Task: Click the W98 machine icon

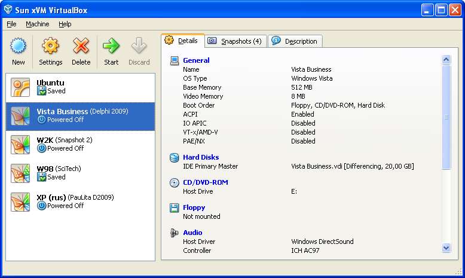Action: coord(20,173)
